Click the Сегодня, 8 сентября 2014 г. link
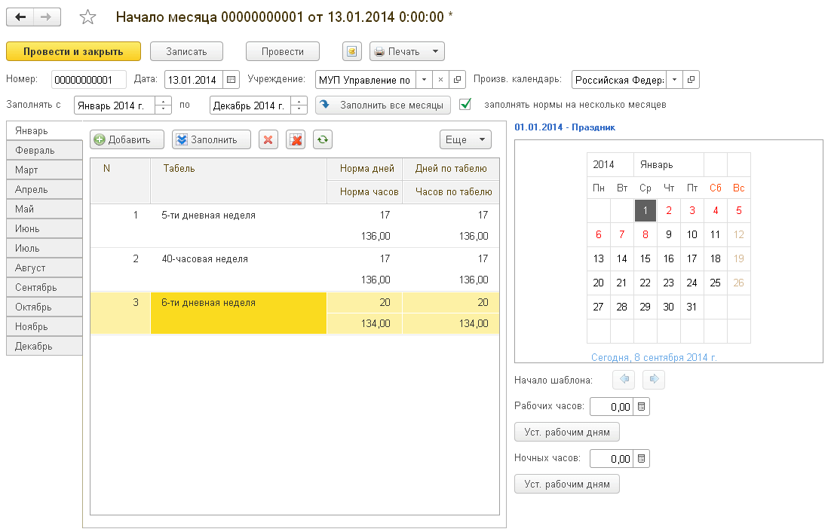Image resolution: width=831 pixels, height=532 pixels. click(x=654, y=357)
